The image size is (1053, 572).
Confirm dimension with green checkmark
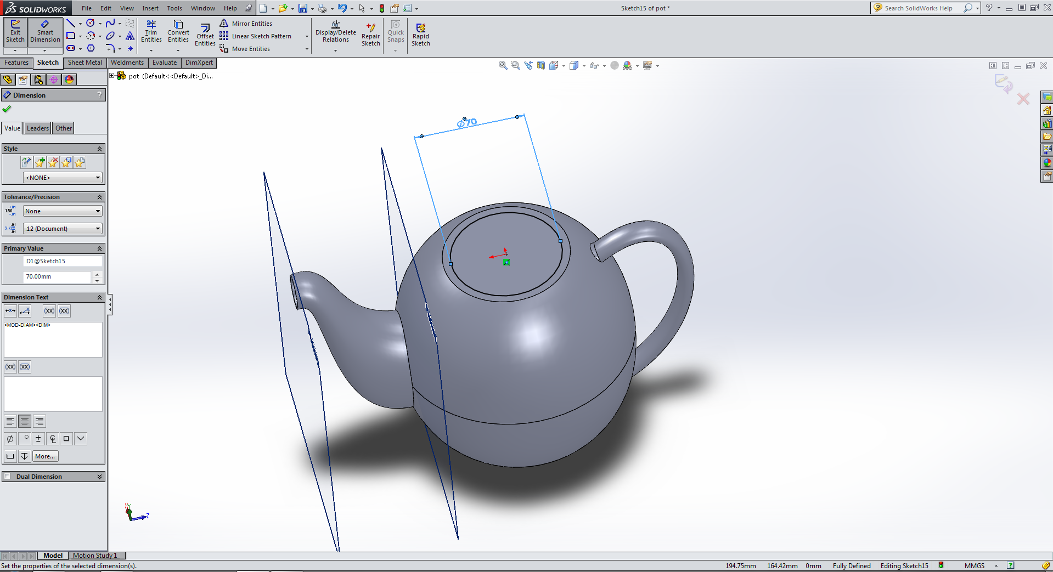pos(7,109)
